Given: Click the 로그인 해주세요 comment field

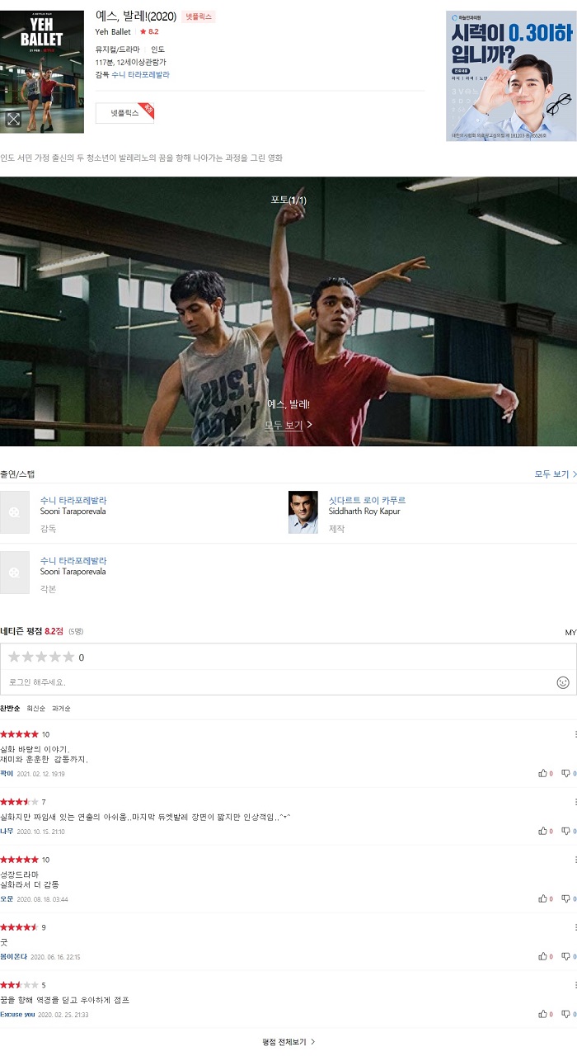Looking at the screenshot, I should pos(276,682).
